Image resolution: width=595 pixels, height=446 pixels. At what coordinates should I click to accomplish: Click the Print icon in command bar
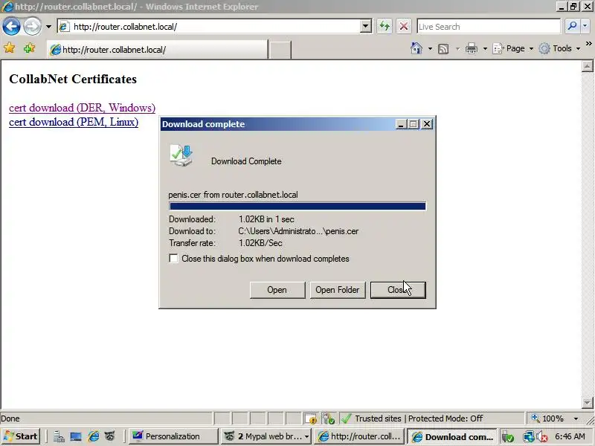(472, 48)
